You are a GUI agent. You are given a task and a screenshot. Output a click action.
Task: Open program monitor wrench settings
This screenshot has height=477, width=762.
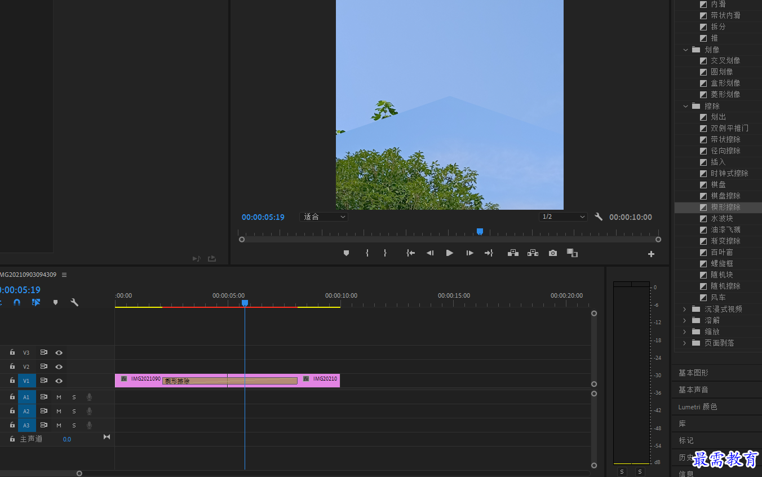(599, 217)
